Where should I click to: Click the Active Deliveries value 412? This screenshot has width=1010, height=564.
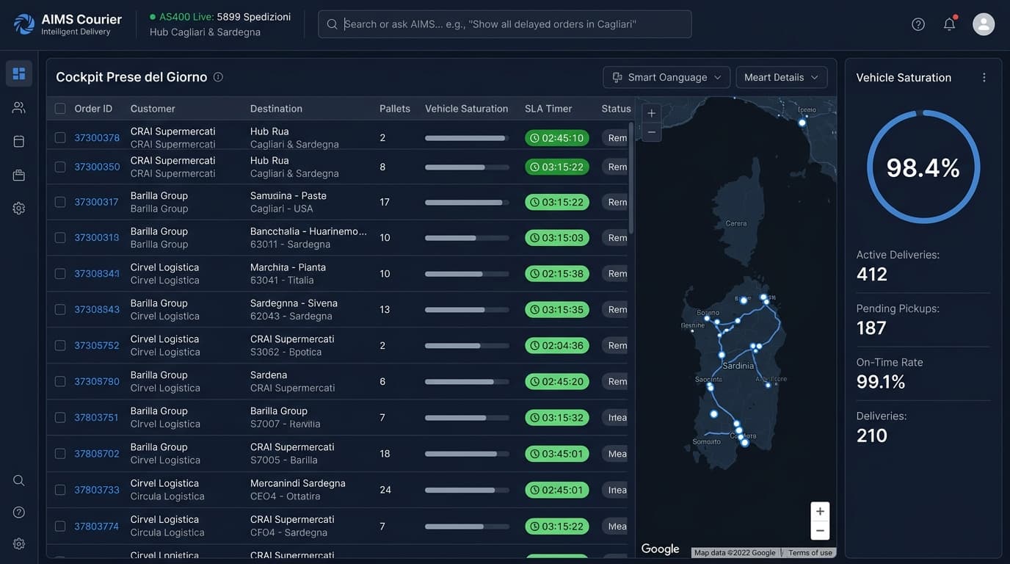872,274
